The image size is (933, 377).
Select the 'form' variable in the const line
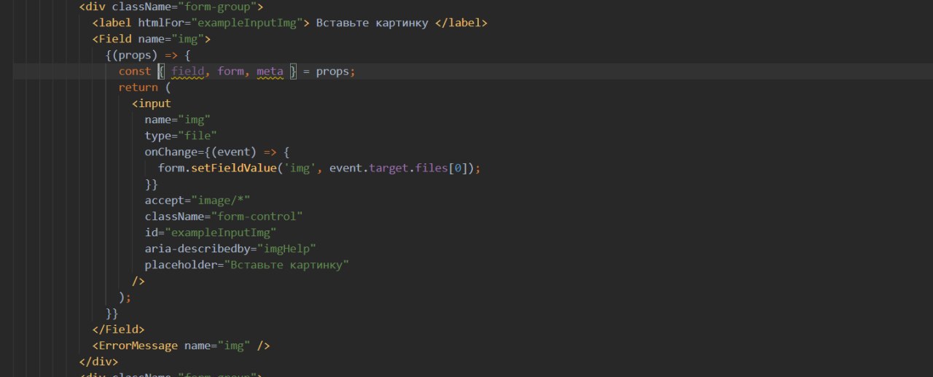click(230, 71)
